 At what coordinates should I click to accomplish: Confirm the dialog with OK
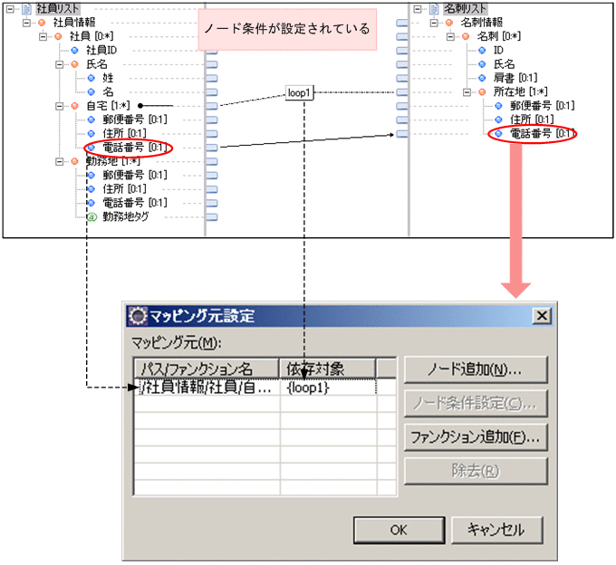click(x=399, y=531)
